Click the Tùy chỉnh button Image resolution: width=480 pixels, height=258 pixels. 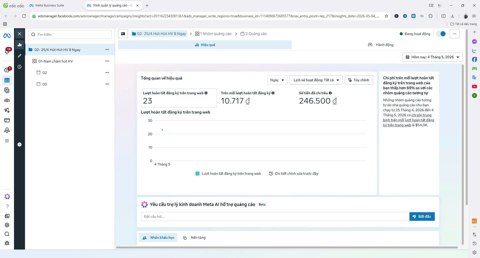point(359,80)
